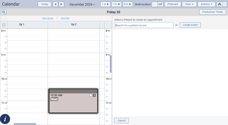
Task: Open the December 2024 date picker
Action: [x=82, y=4]
